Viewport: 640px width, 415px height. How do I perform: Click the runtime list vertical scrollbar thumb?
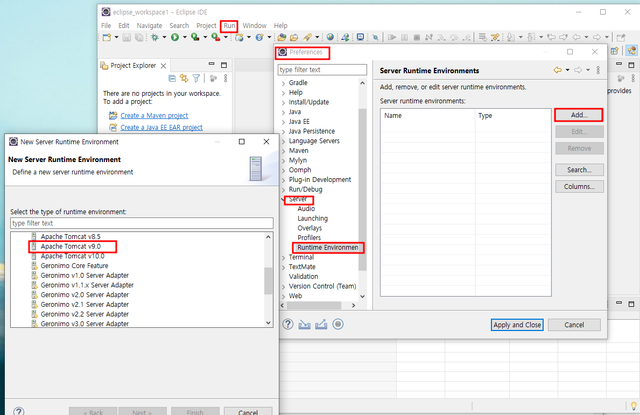(268, 281)
